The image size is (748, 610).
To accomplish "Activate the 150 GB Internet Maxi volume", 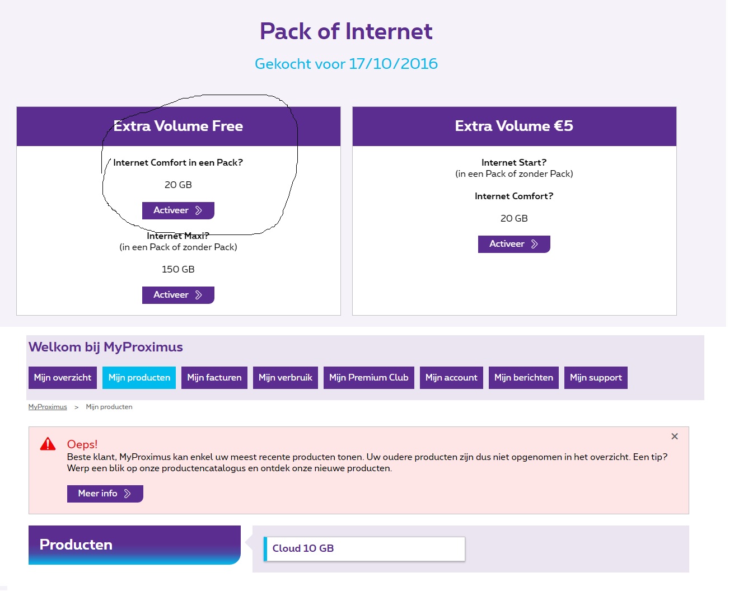I will 177,295.
